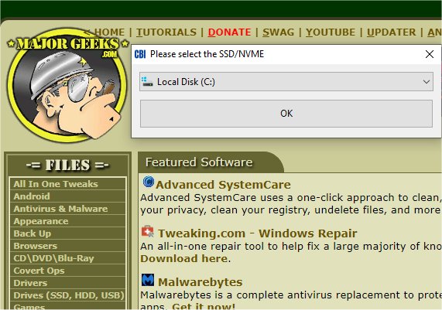Click the dropdown chevron arrow
The image size is (442, 310).
427,82
